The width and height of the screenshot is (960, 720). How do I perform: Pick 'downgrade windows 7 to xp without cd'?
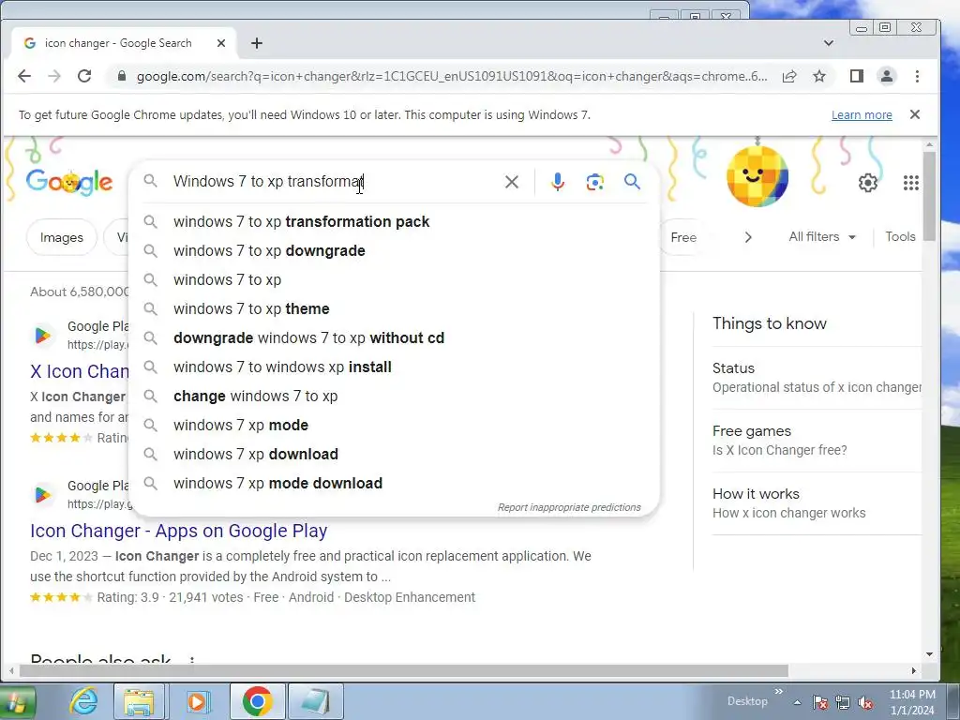395,337
